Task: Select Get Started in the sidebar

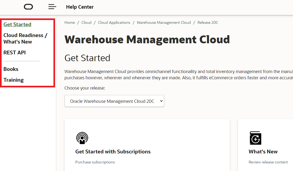Action: point(17,24)
